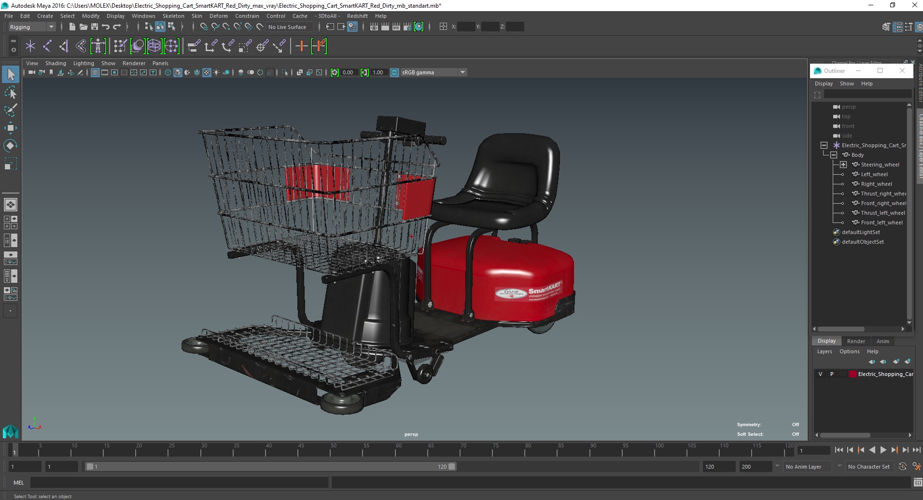This screenshot has height=500, width=923.
Task: Click frame 60 on the time slider
Action: click(x=399, y=450)
